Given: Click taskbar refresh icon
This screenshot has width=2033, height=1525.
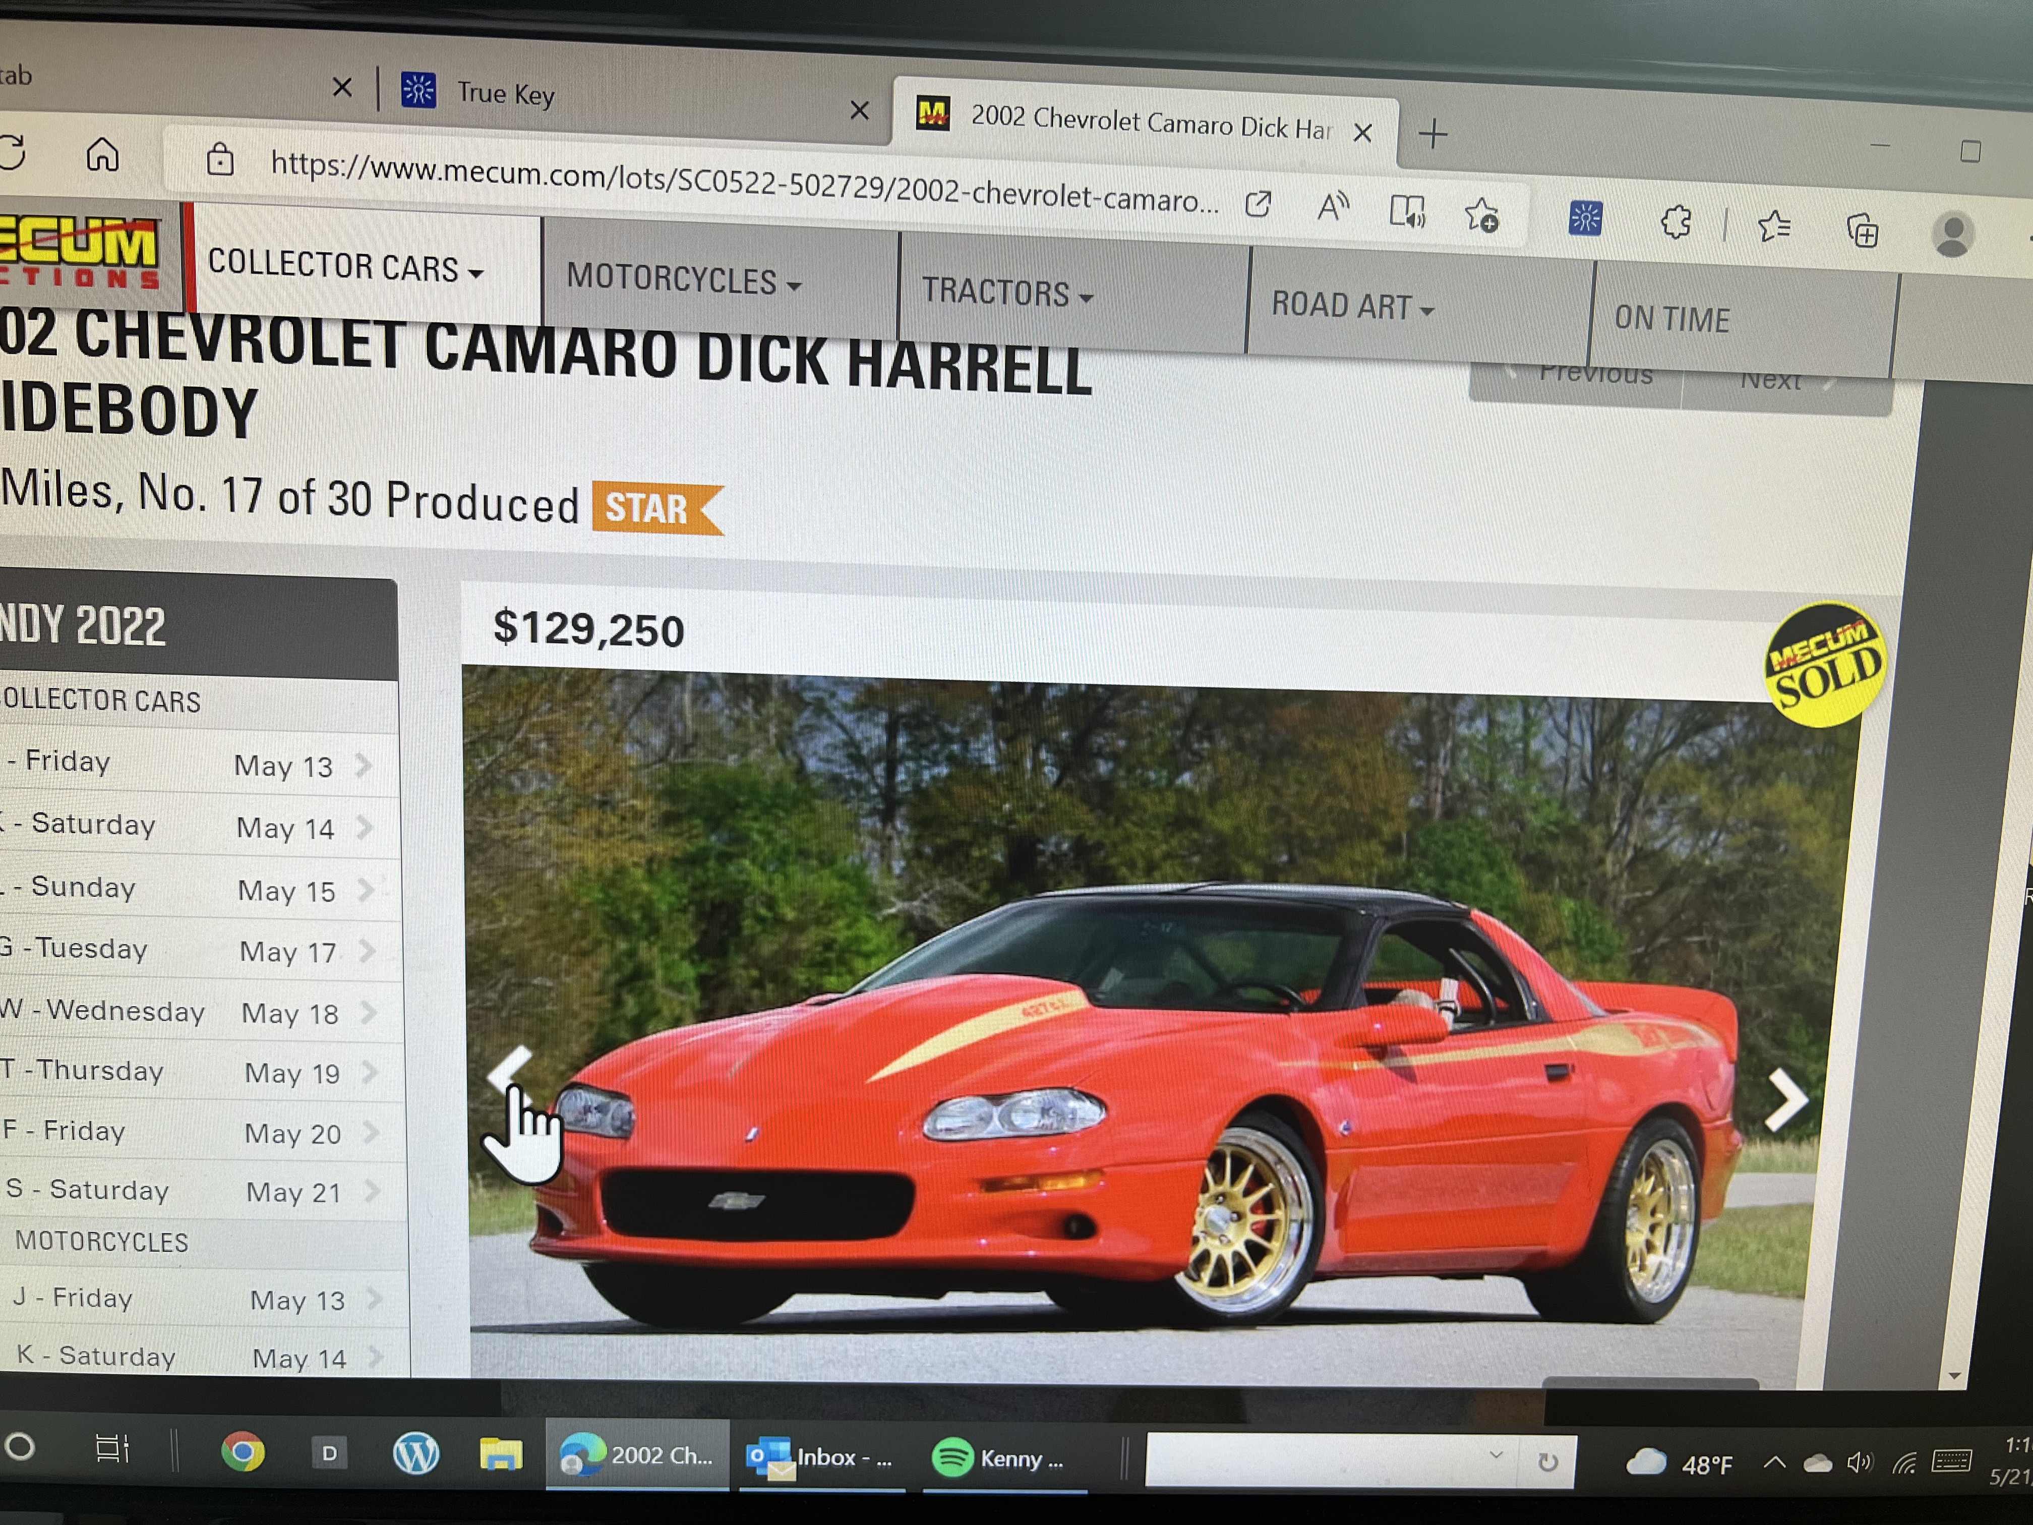Looking at the screenshot, I should click(1548, 1461).
